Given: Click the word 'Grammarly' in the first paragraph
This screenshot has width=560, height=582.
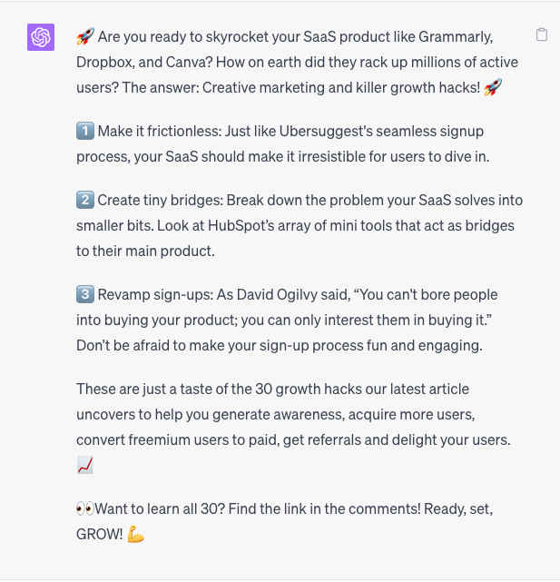Looking at the screenshot, I should (455, 36).
